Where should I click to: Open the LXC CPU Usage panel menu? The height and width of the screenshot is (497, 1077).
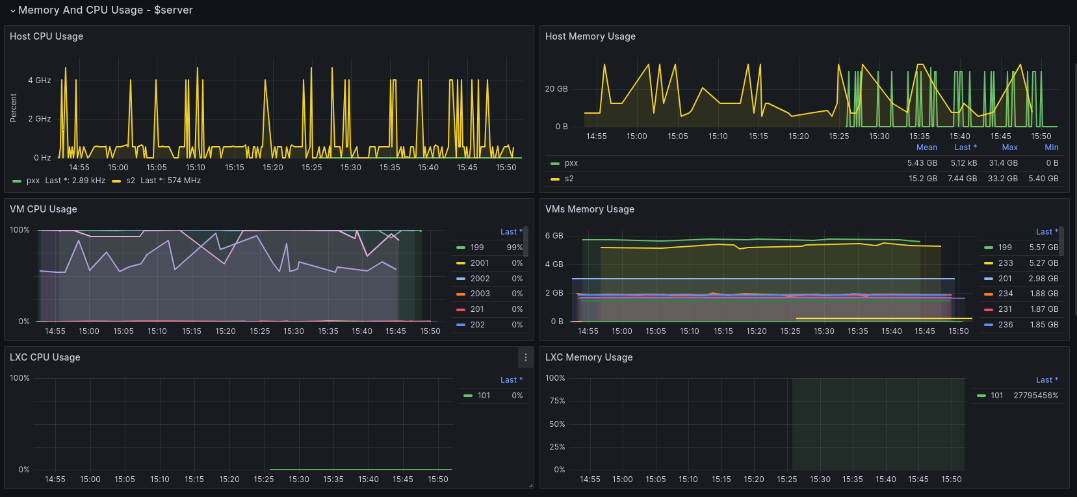[x=526, y=357]
